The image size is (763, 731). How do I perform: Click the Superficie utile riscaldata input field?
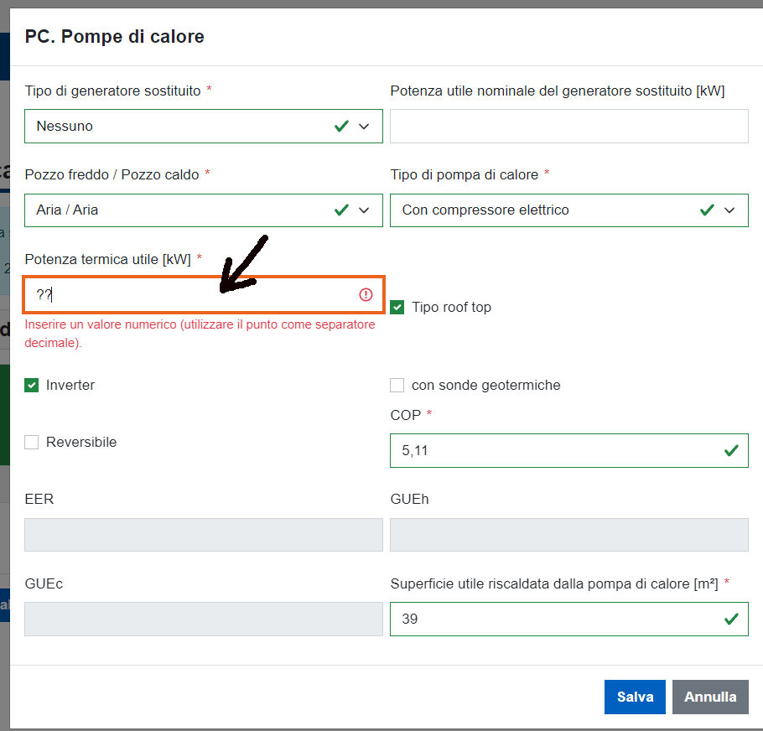pos(568,619)
